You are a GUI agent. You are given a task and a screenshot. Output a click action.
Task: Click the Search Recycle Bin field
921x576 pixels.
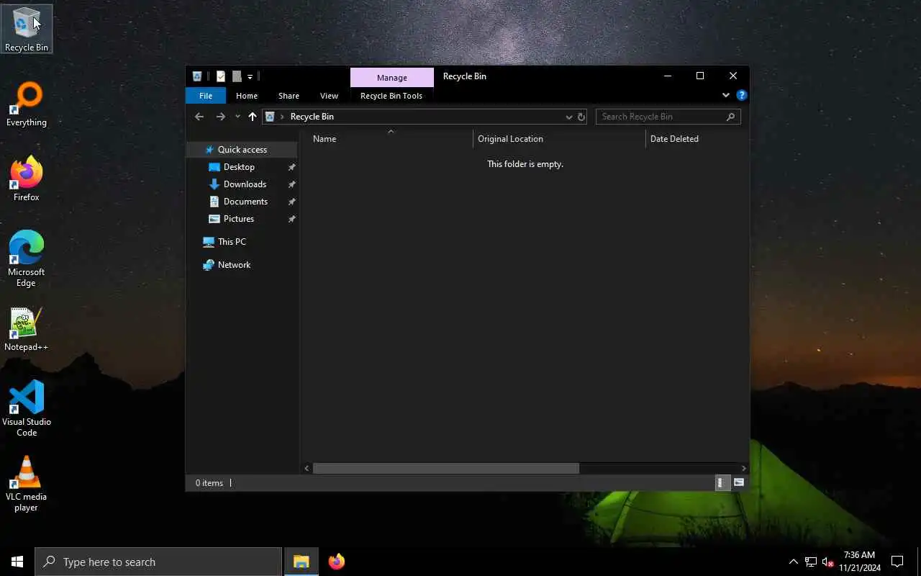point(668,117)
